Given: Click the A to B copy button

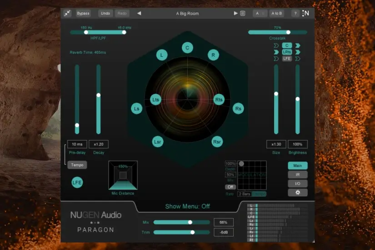Looking at the screenshot, I should click(x=276, y=13).
